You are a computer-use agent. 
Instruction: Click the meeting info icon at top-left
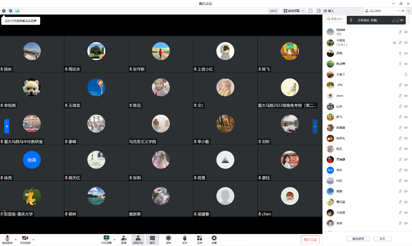coord(4,11)
